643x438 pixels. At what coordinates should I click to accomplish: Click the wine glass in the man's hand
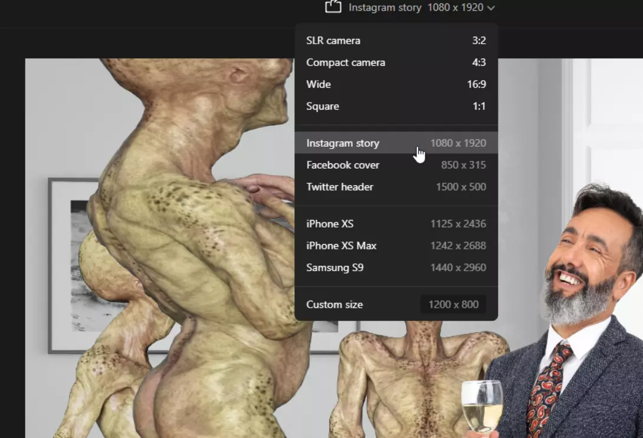click(x=481, y=406)
